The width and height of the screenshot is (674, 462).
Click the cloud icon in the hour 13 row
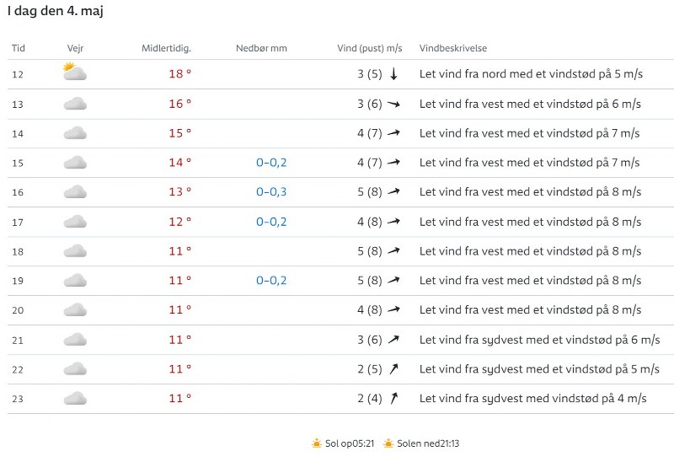coord(75,104)
